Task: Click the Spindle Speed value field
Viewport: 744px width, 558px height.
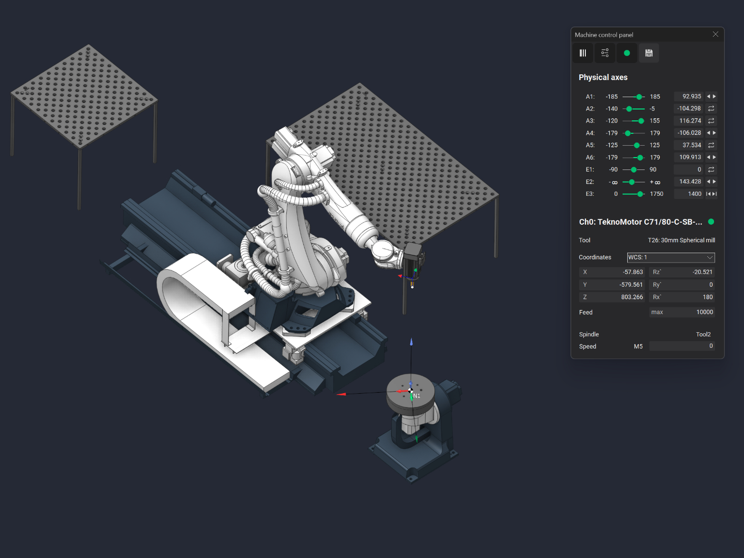Action: [682, 346]
